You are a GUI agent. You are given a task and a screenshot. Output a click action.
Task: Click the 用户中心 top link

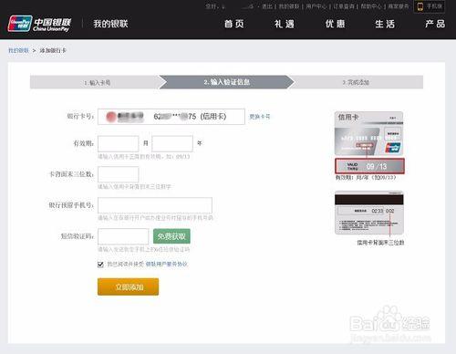316,6
